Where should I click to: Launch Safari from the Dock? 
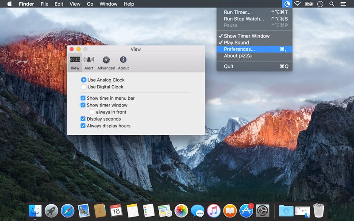(x=68, y=211)
